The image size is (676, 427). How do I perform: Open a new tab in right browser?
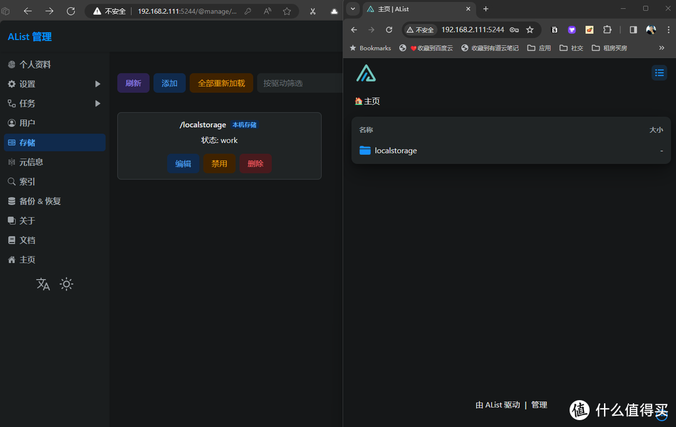pos(486,9)
